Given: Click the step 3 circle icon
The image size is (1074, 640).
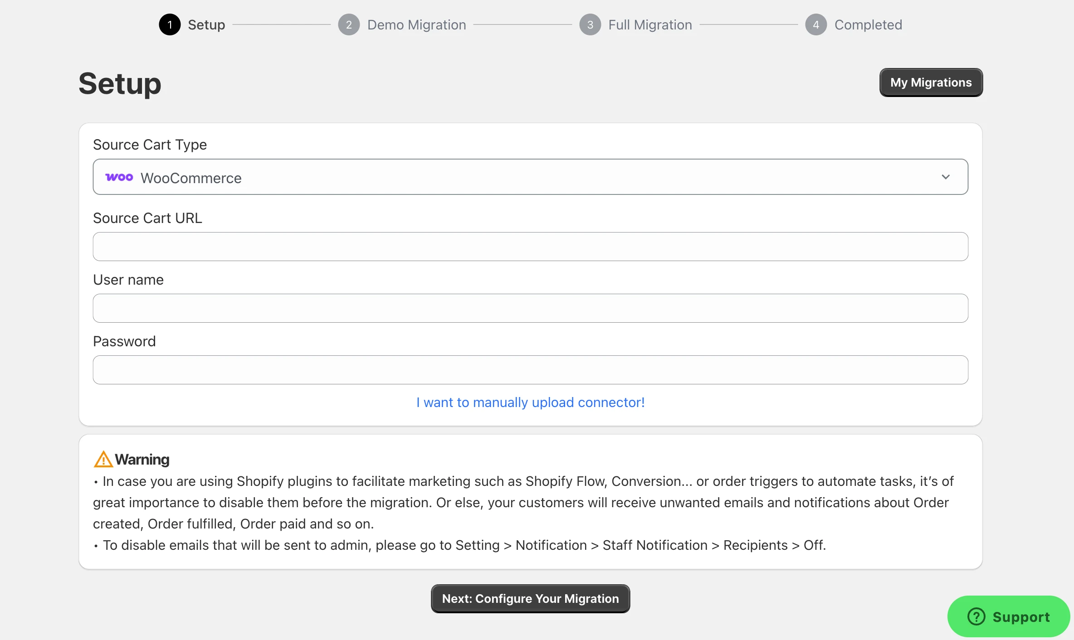Looking at the screenshot, I should tap(590, 24).
